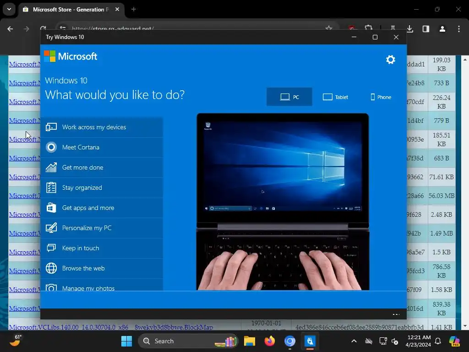This screenshot has height=352, width=469.
Task: Click the globe icon for Browse the web
Action: pos(51,268)
